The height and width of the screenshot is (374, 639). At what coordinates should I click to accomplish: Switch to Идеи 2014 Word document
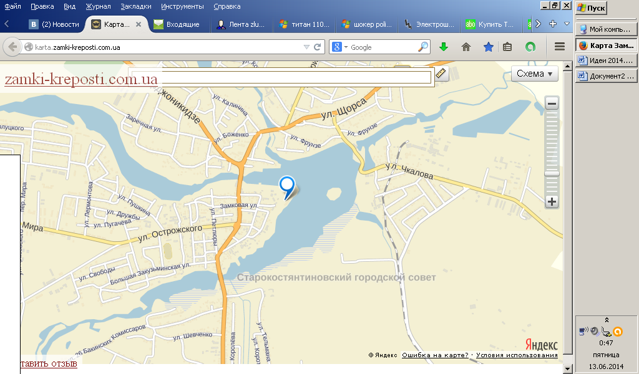pos(606,60)
